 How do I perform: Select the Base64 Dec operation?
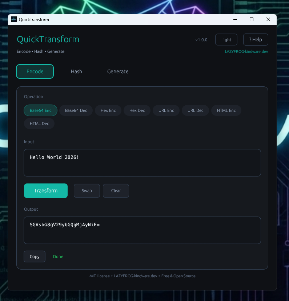tap(76, 110)
